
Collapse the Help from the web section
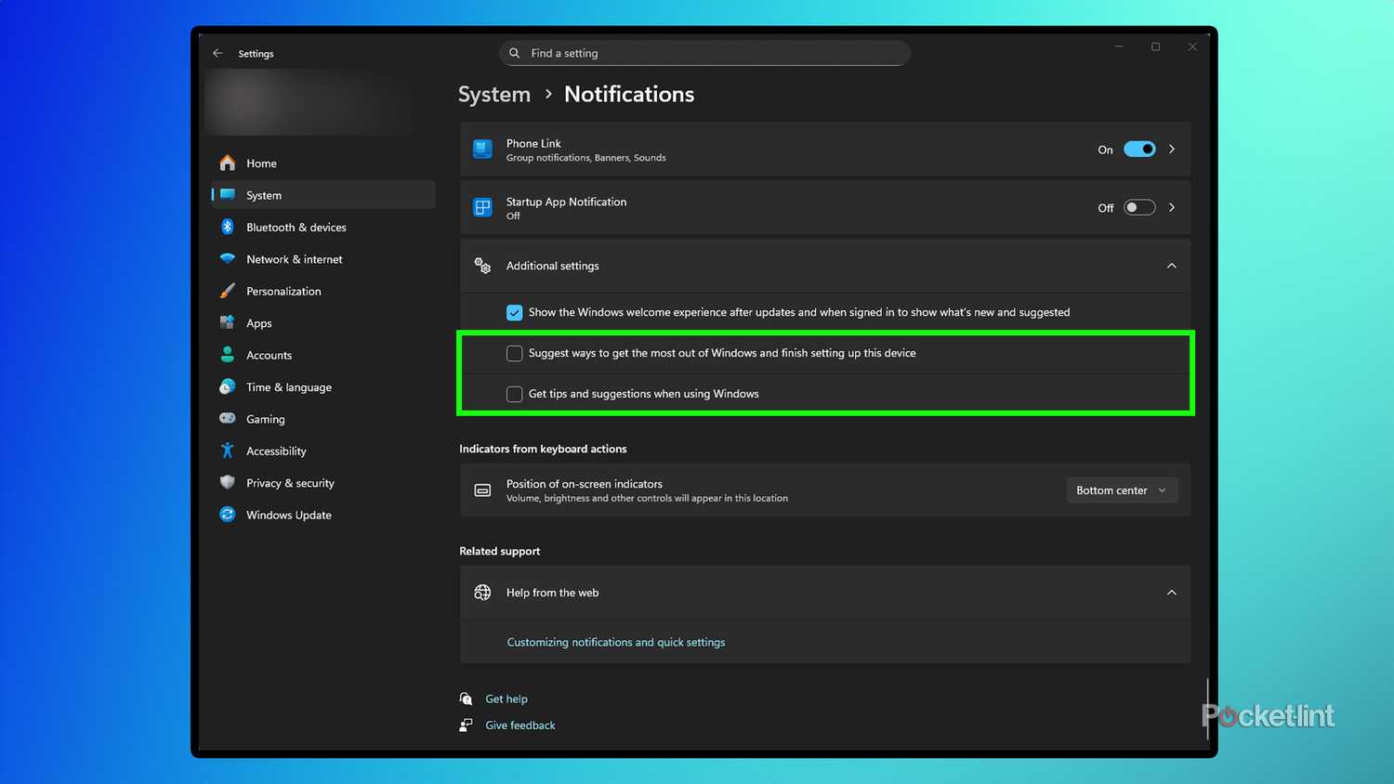[1172, 592]
